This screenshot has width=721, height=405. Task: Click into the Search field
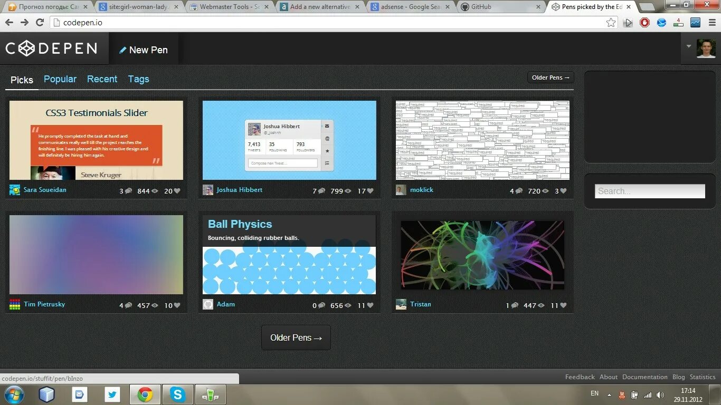pos(650,191)
